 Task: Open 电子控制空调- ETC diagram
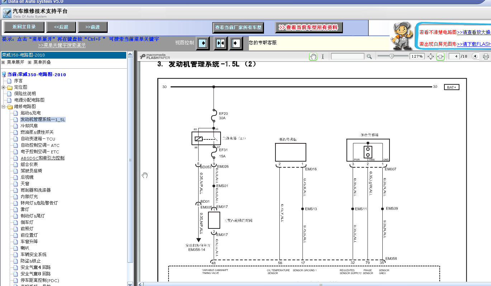pyautogui.click(x=40, y=152)
